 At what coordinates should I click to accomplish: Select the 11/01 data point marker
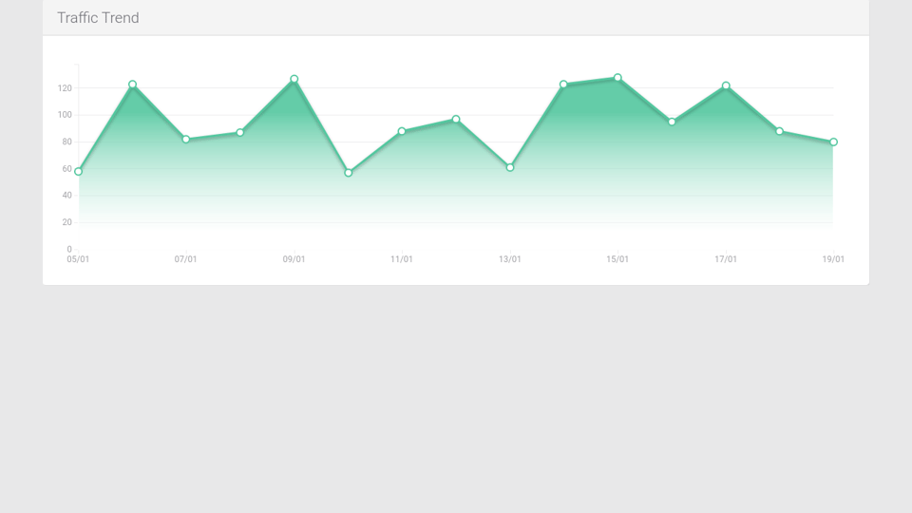[402, 131]
